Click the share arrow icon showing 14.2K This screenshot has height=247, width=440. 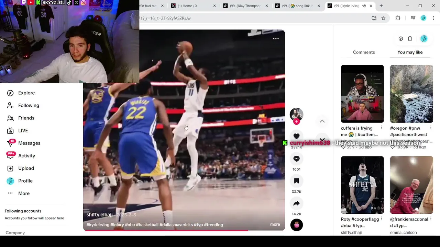coord(296,203)
